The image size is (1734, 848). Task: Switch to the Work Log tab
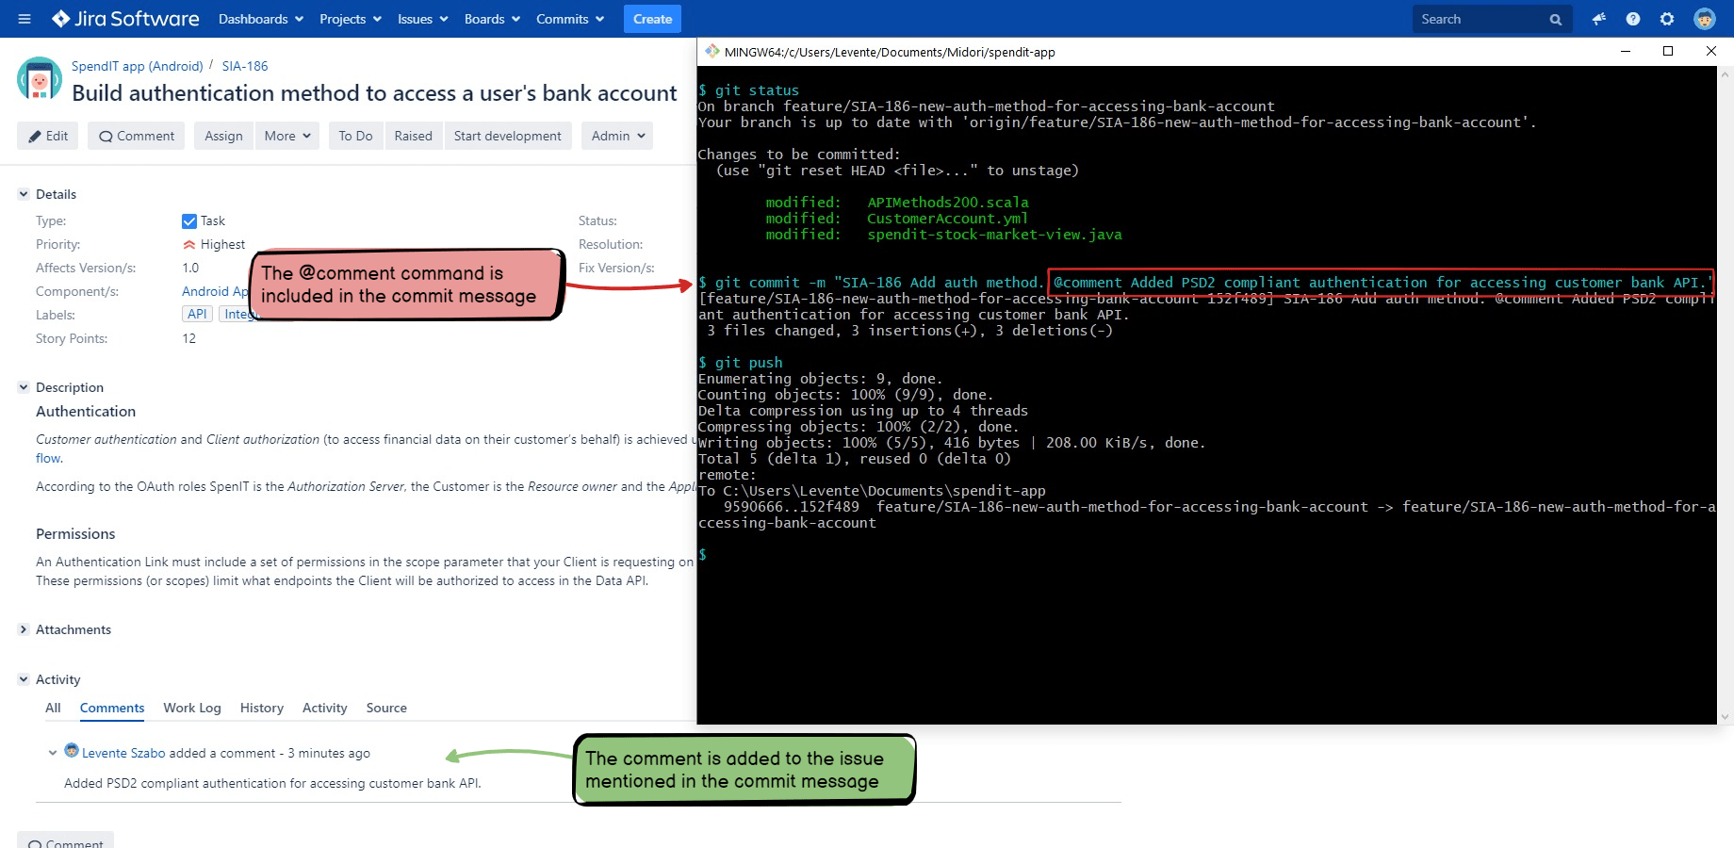192,708
